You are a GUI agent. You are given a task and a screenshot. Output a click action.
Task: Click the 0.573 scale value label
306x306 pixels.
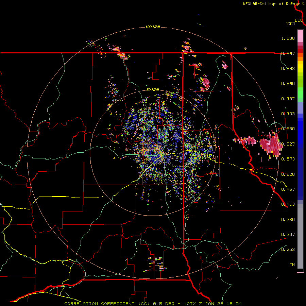coord(288,159)
